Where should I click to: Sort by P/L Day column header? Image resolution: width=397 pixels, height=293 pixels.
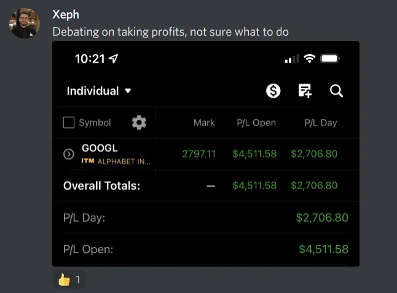[x=321, y=123]
